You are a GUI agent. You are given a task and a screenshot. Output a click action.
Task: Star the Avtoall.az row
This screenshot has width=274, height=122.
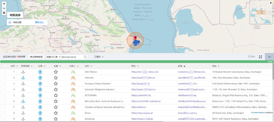(56, 119)
